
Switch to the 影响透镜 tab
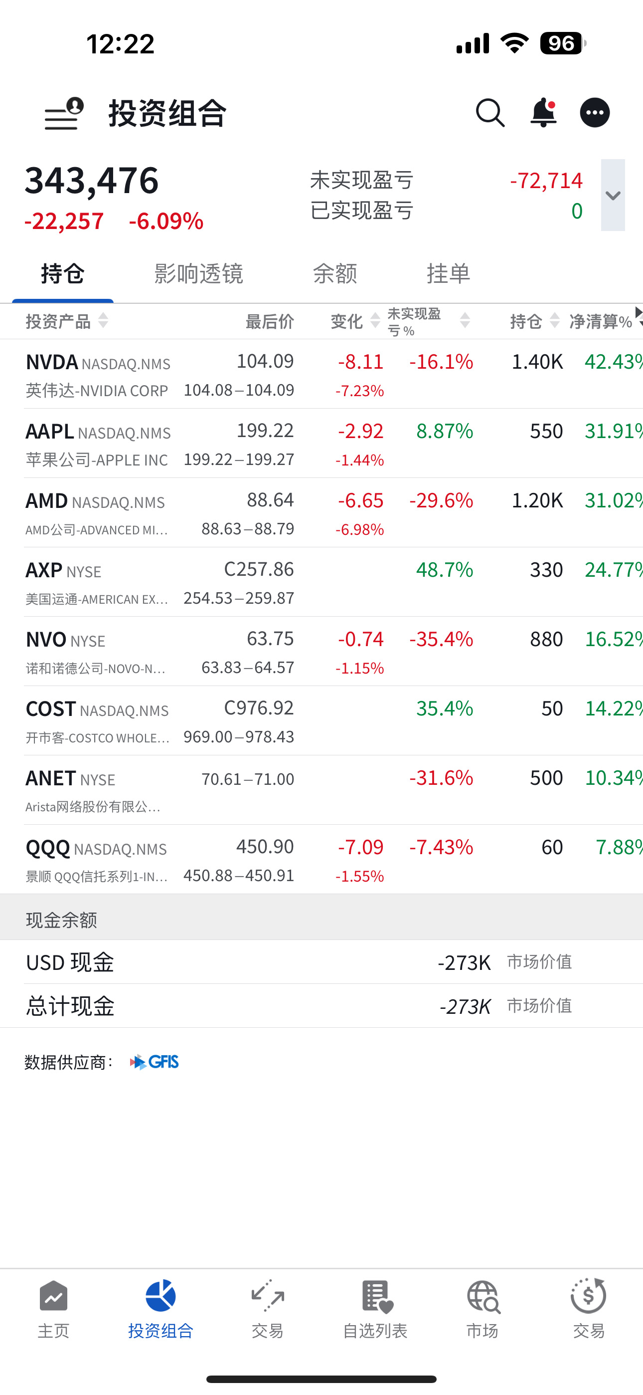199,273
